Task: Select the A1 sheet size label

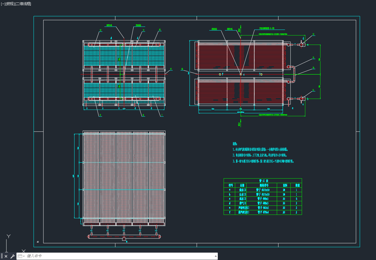Action: 38,242
